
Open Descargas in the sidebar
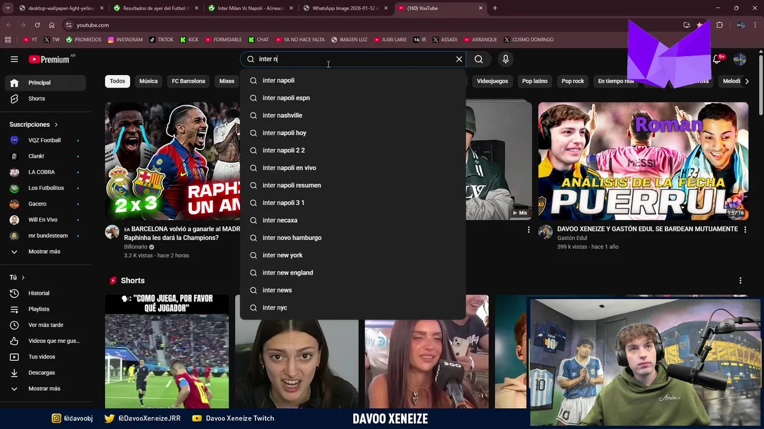[x=45, y=372]
